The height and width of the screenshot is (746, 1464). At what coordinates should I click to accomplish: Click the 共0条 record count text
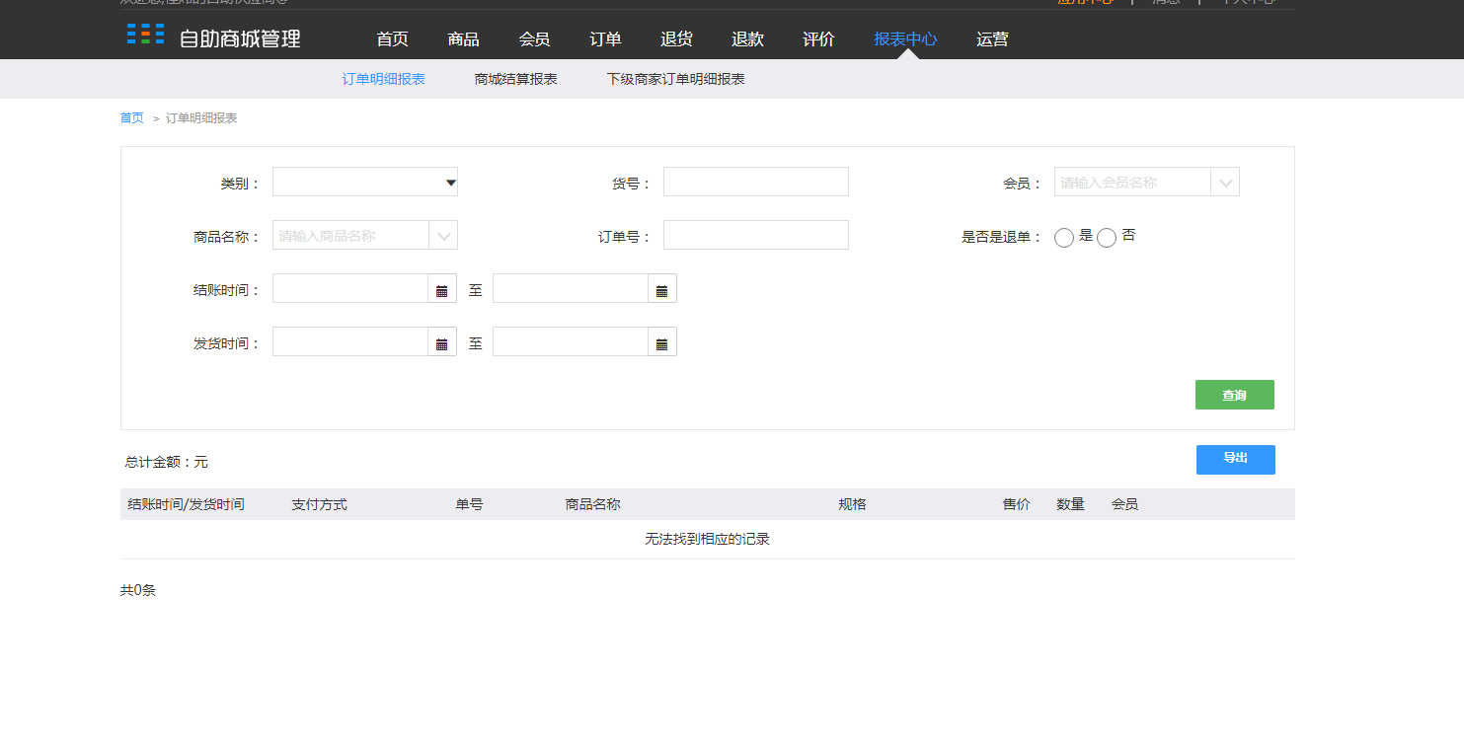138,591
